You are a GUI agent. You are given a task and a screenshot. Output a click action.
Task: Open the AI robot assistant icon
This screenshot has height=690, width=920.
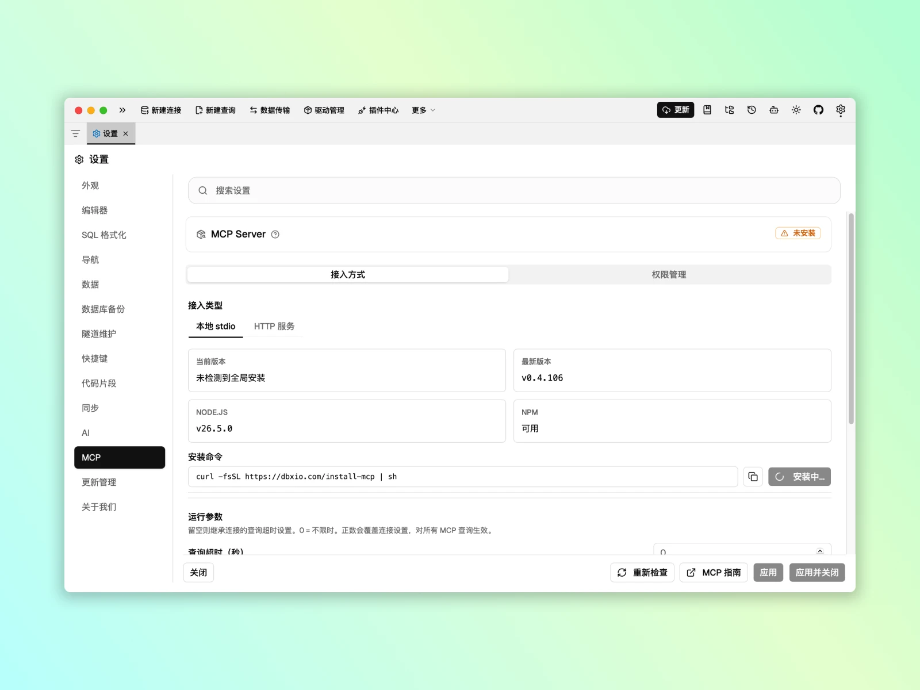[x=774, y=110]
